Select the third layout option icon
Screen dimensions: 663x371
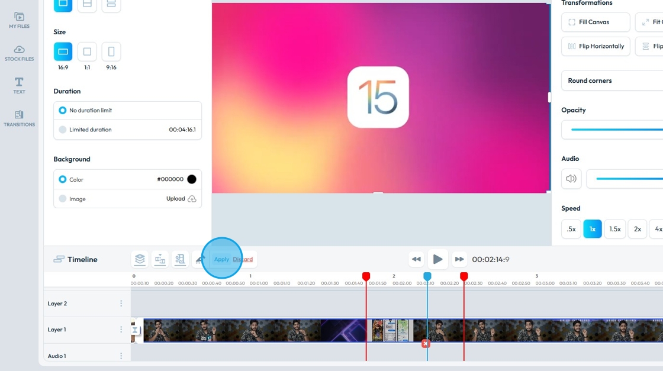(x=111, y=4)
